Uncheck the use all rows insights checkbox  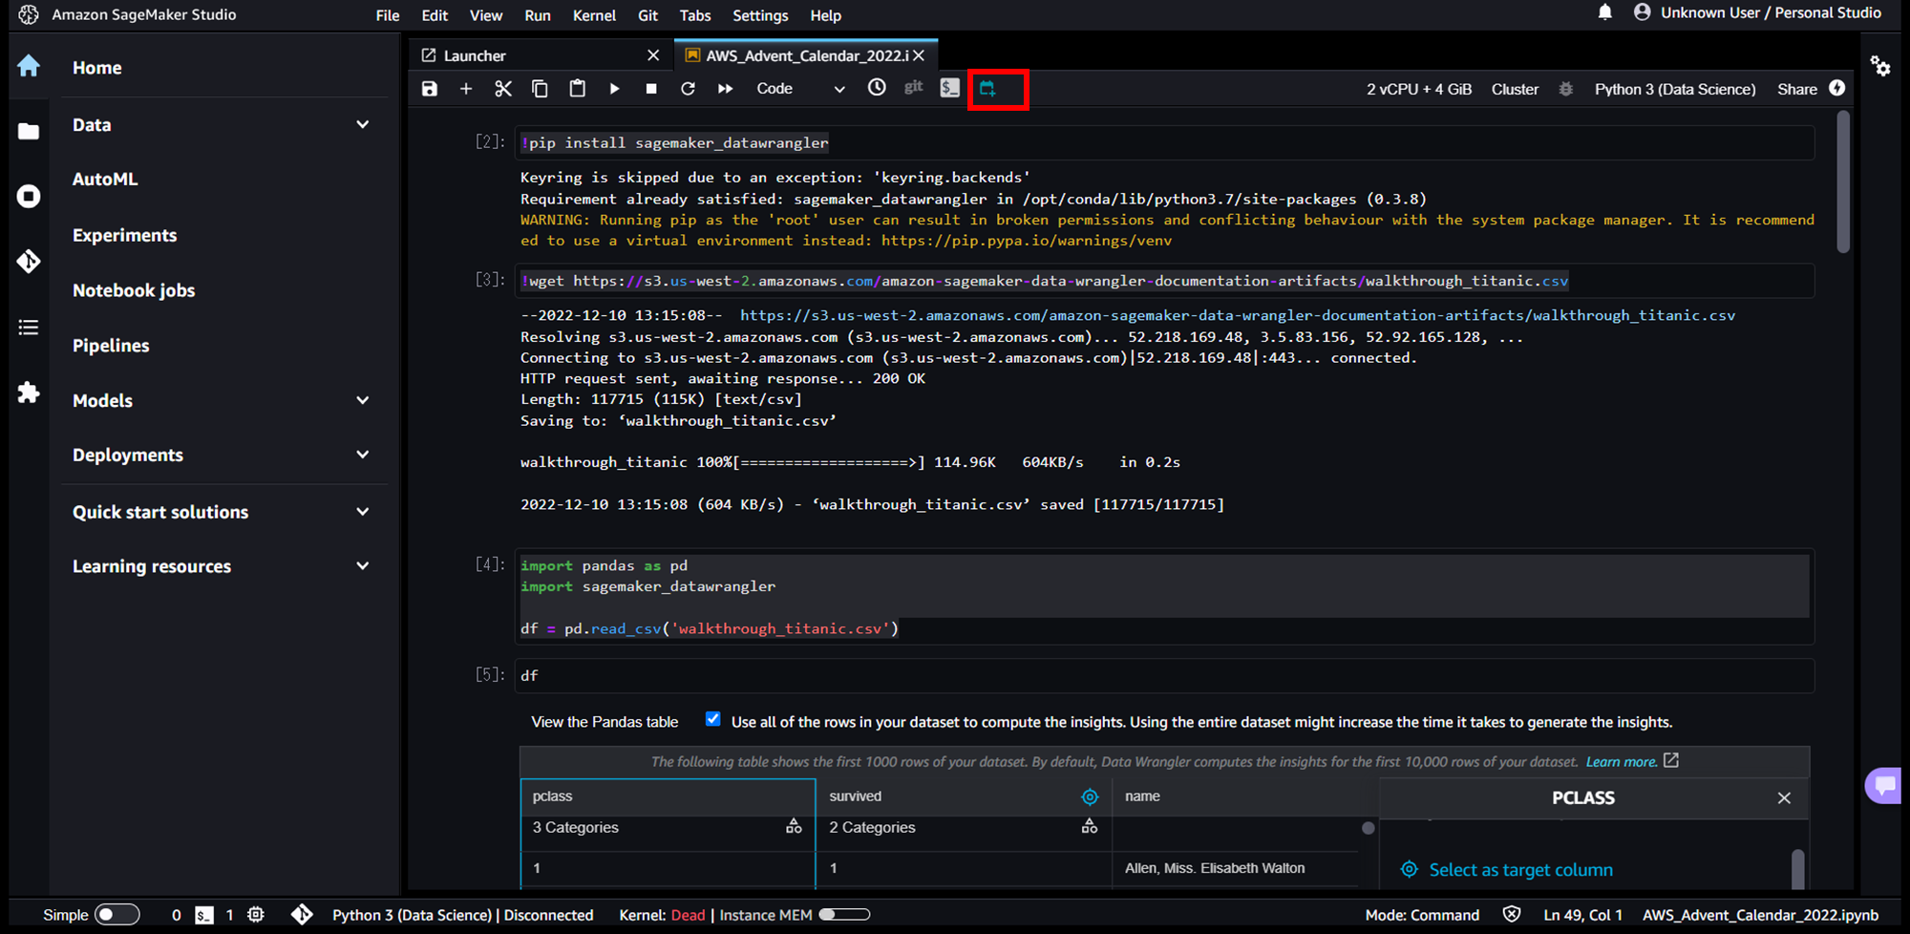[x=712, y=719]
